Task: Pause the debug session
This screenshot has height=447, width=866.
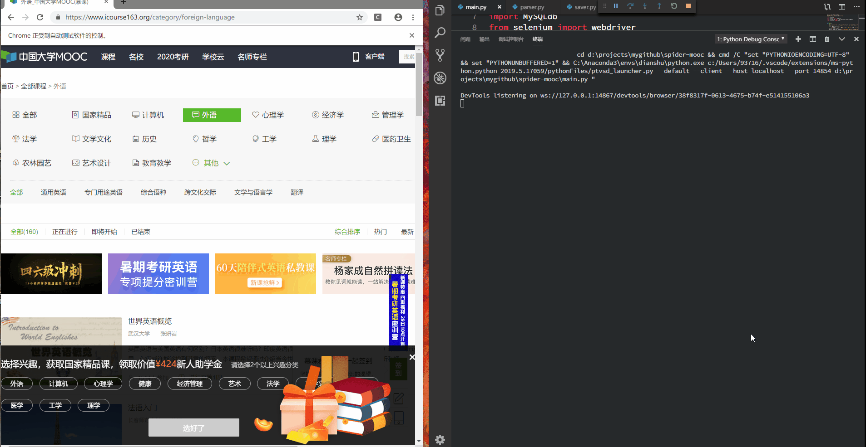Action: [x=616, y=6]
